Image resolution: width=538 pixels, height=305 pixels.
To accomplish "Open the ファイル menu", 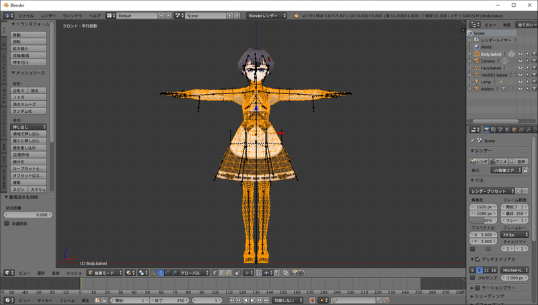I will click(26, 15).
